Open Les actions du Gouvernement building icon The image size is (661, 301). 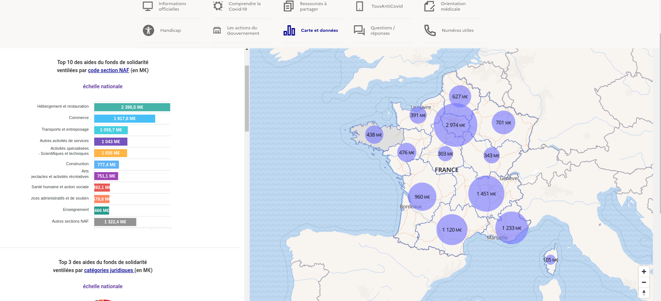[x=217, y=30]
